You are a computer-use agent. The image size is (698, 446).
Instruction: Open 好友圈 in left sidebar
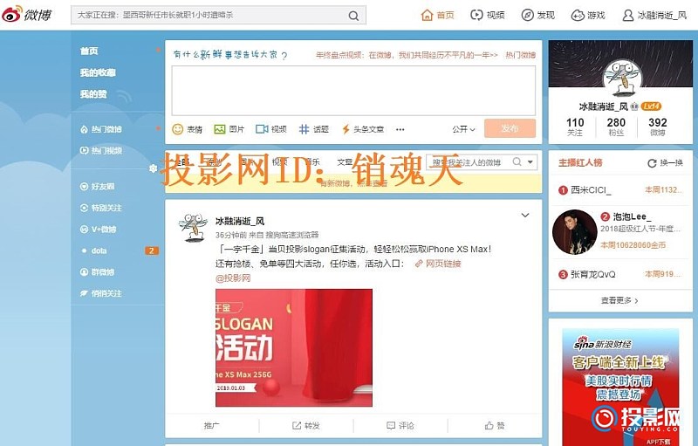click(97, 186)
